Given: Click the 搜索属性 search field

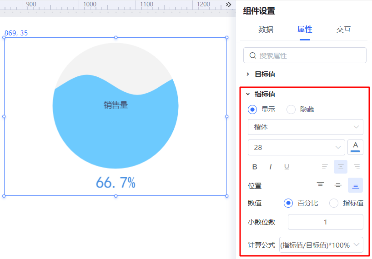Looking at the screenshot, I should pyautogui.click(x=305, y=55).
